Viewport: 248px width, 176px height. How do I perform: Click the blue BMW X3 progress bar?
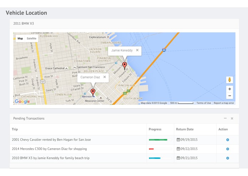(x=155, y=158)
